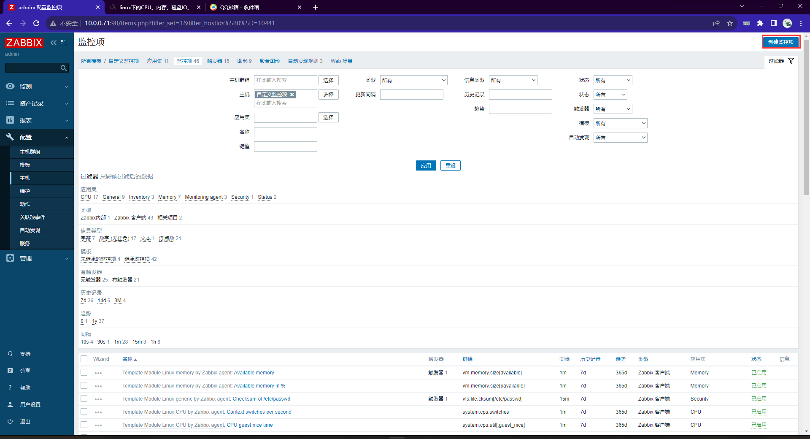Click the filter funnel icon
Image resolution: width=810 pixels, height=439 pixels.
click(791, 61)
